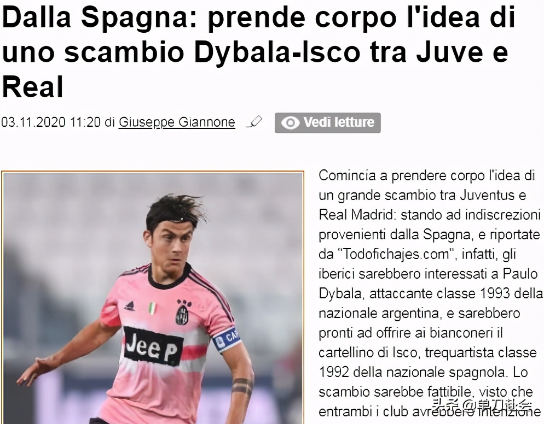The width and height of the screenshot is (544, 424).
Task: Click the Dalla Spagna article headline
Action: pyautogui.click(x=258, y=52)
